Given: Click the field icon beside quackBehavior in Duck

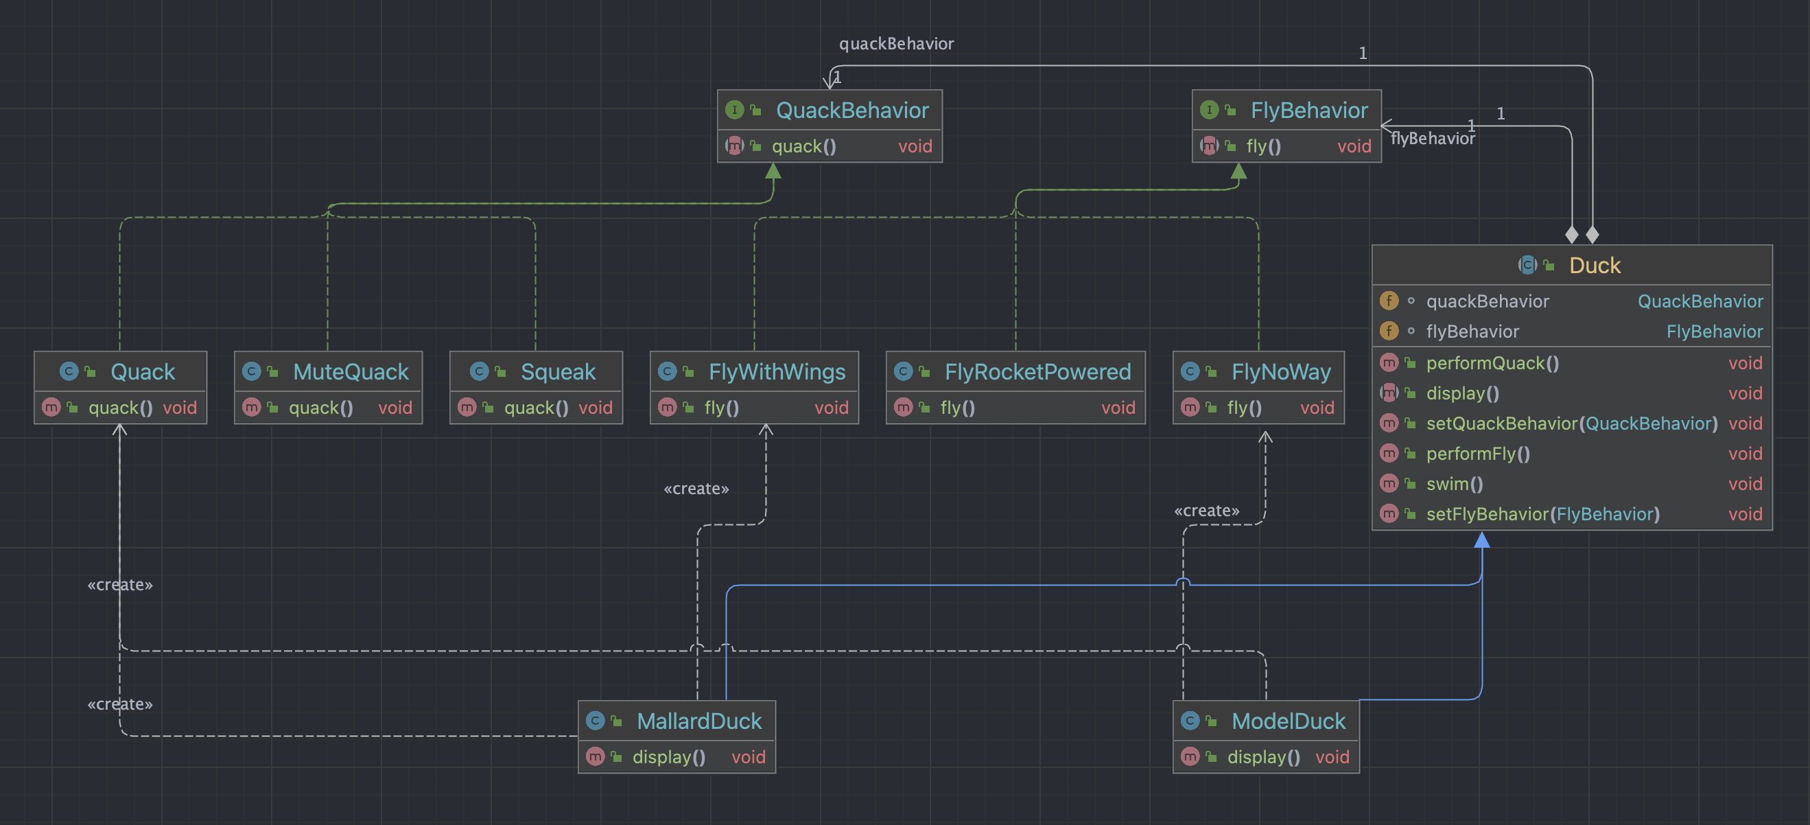Looking at the screenshot, I should (x=1389, y=301).
